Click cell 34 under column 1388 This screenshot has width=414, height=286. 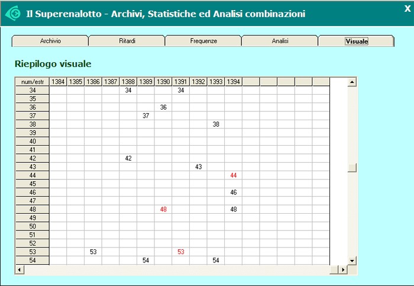tap(128, 91)
